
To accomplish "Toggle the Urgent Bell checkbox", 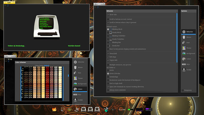I will click(108, 60).
